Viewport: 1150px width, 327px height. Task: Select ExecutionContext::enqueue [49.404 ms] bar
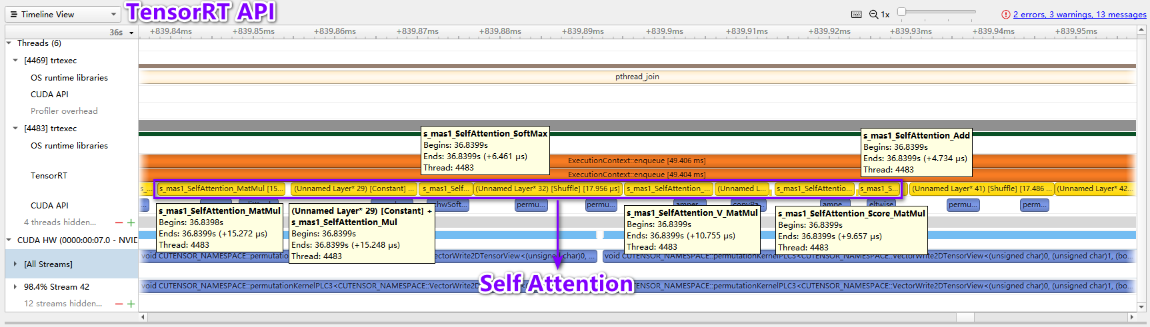[637, 174]
